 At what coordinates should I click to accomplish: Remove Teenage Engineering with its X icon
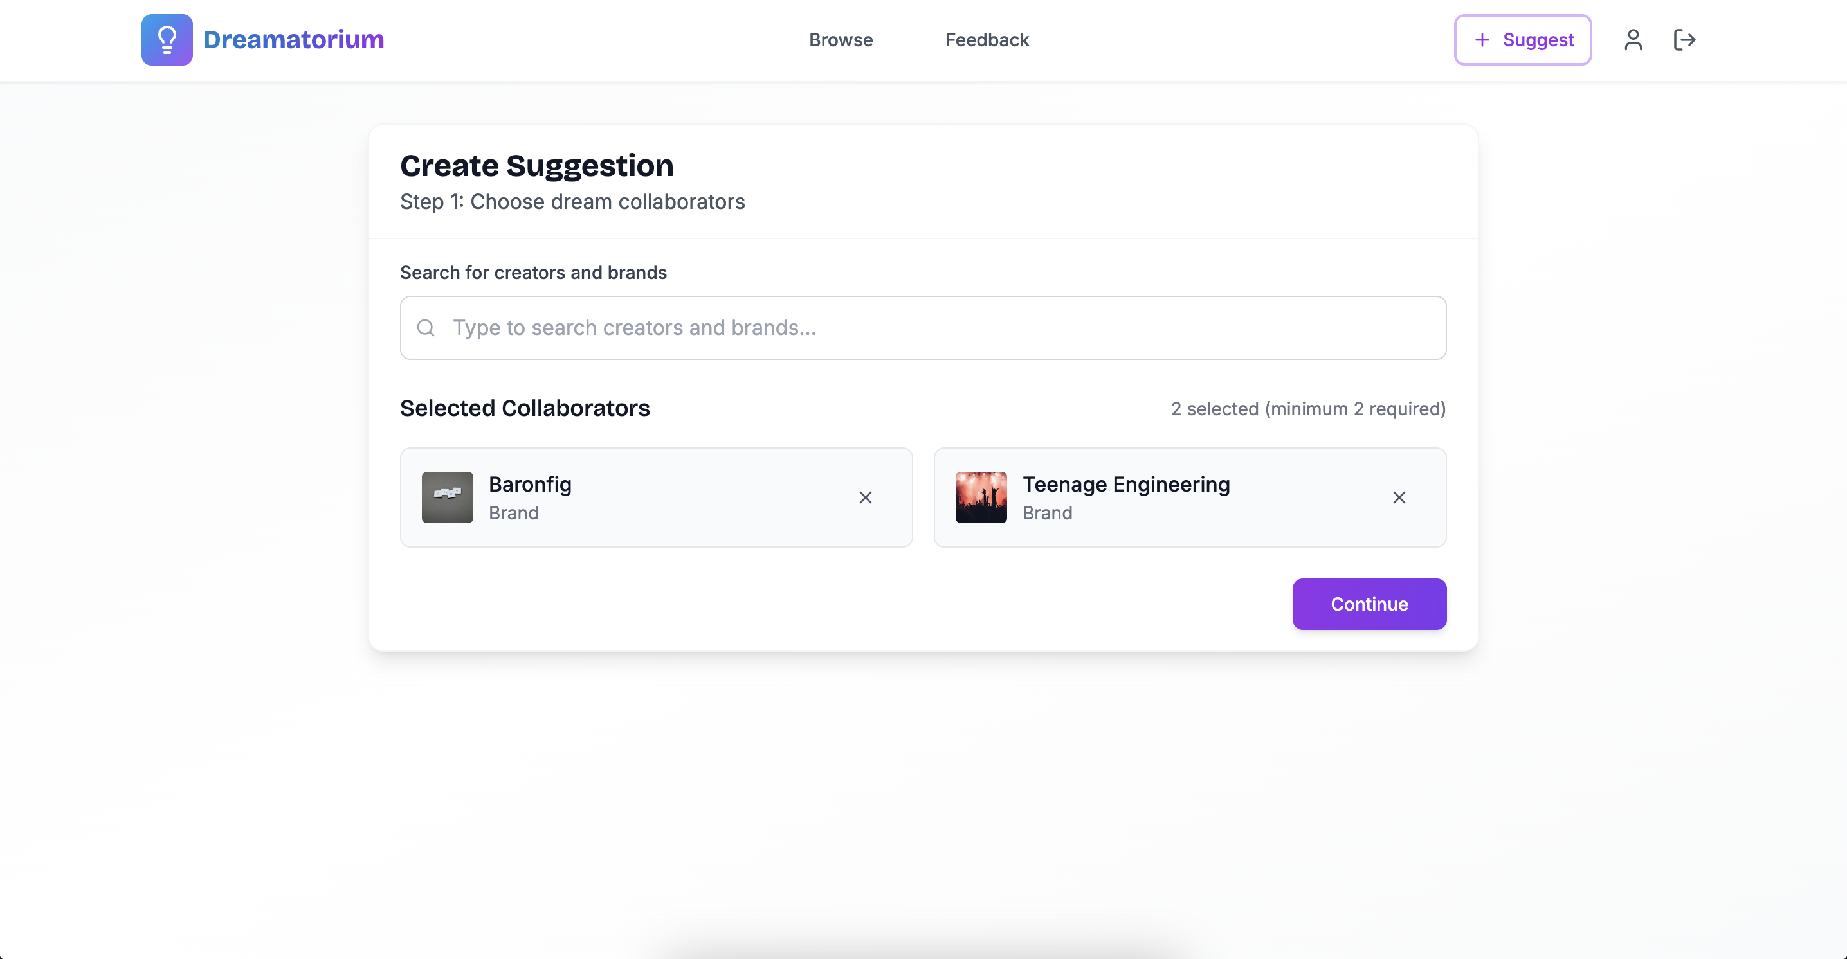click(1399, 497)
